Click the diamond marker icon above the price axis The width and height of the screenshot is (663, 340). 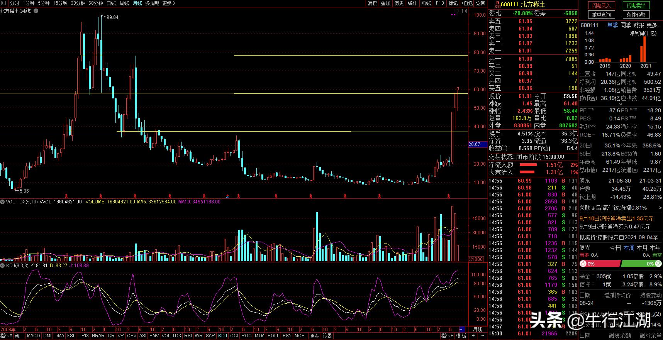(458, 11)
